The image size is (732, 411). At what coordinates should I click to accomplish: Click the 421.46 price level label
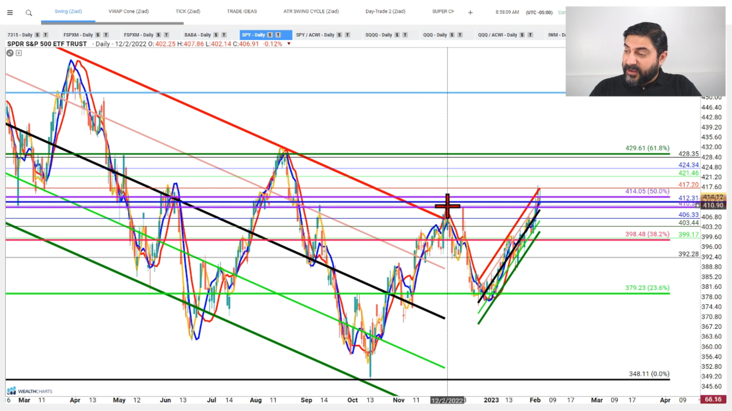(x=689, y=173)
